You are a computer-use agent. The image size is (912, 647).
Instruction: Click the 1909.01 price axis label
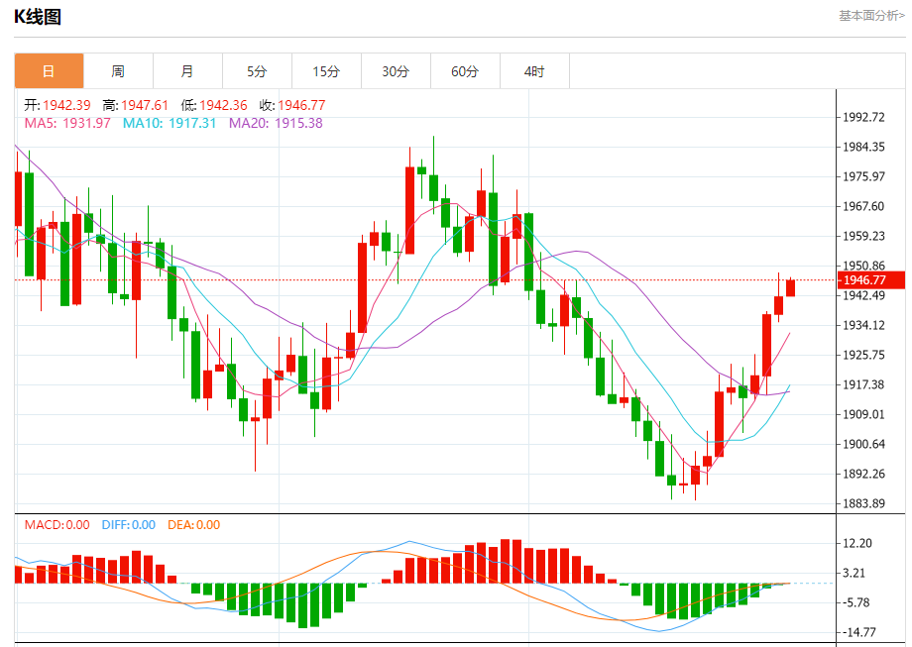tap(863, 414)
